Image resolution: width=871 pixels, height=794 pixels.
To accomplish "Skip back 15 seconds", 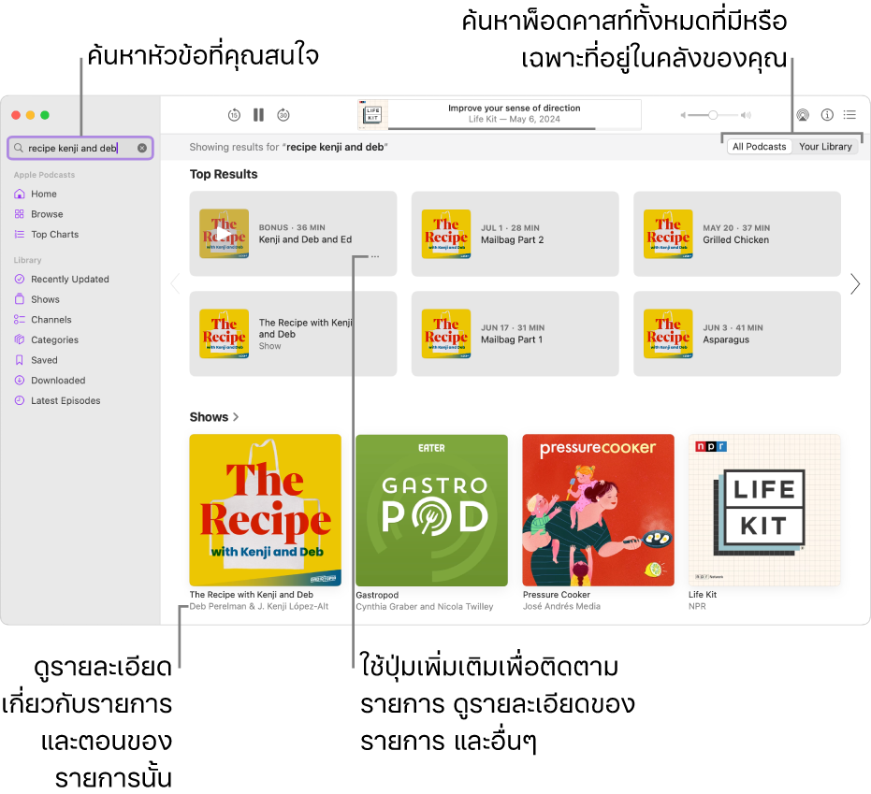I will tap(234, 115).
